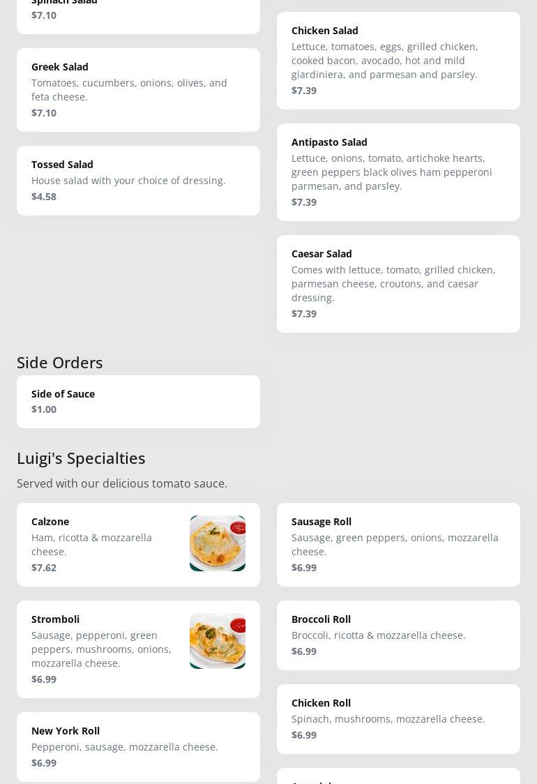Choose the Tossed Salad item
This screenshot has width=537, height=784.
pyautogui.click(x=138, y=181)
